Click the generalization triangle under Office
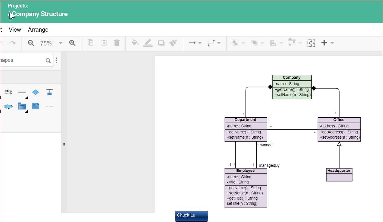Screen dimensions: 383x222 click(339, 144)
